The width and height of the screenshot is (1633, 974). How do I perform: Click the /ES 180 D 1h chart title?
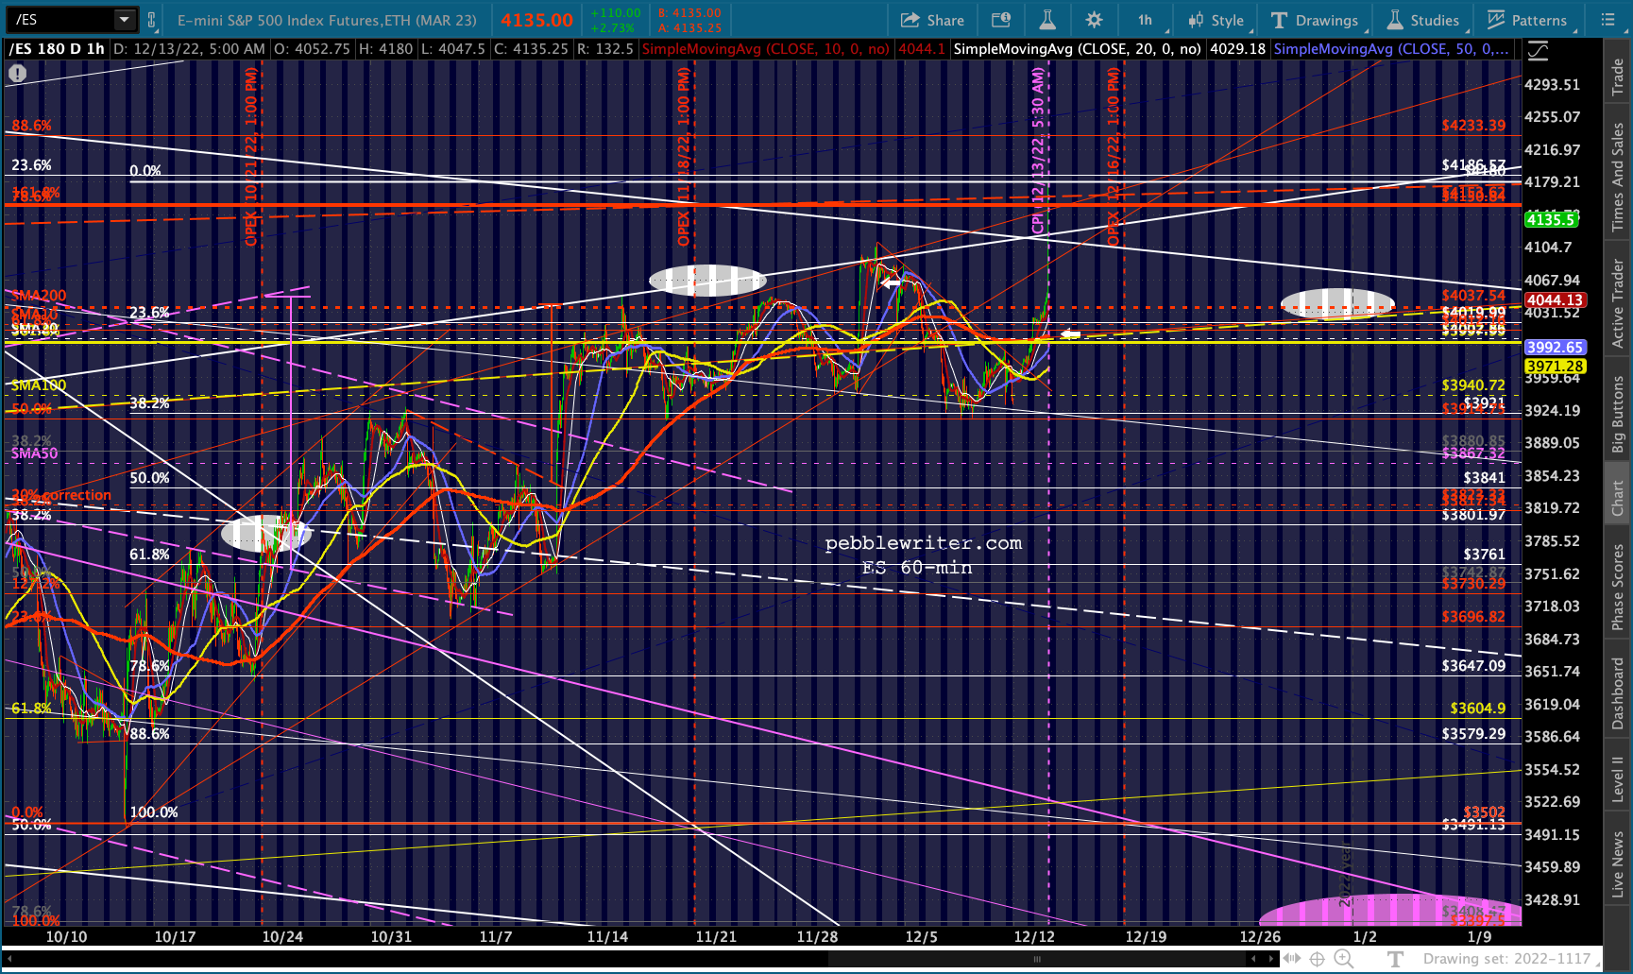click(x=57, y=49)
